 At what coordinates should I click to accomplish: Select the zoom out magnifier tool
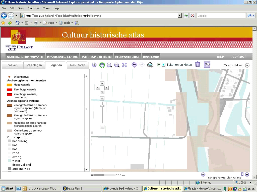[117, 65]
